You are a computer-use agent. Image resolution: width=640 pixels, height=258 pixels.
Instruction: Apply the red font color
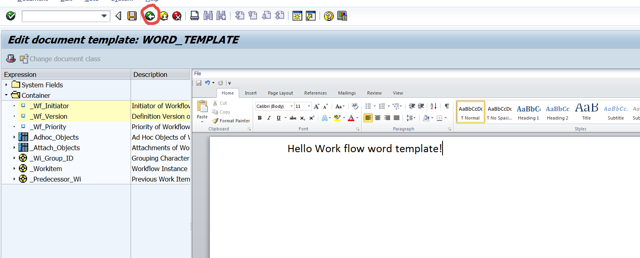pyautogui.click(x=351, y=118)
